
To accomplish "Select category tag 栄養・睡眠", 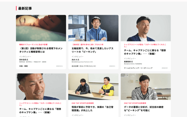I will 23,66.
